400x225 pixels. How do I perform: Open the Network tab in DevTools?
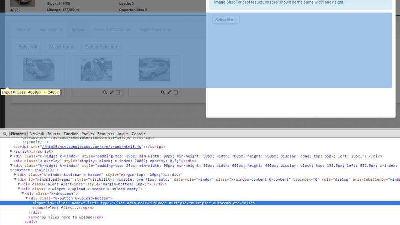(37, 134)
